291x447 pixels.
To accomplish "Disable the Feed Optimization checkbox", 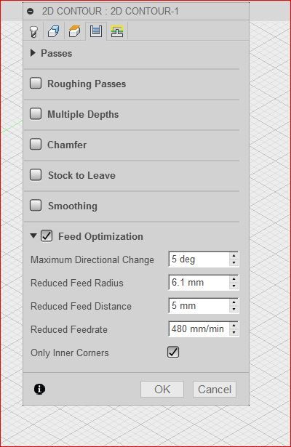I will tap(47, 236).
